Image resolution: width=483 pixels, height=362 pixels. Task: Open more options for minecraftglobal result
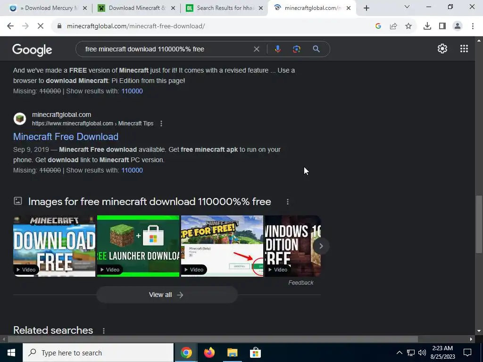click(161, 123)
